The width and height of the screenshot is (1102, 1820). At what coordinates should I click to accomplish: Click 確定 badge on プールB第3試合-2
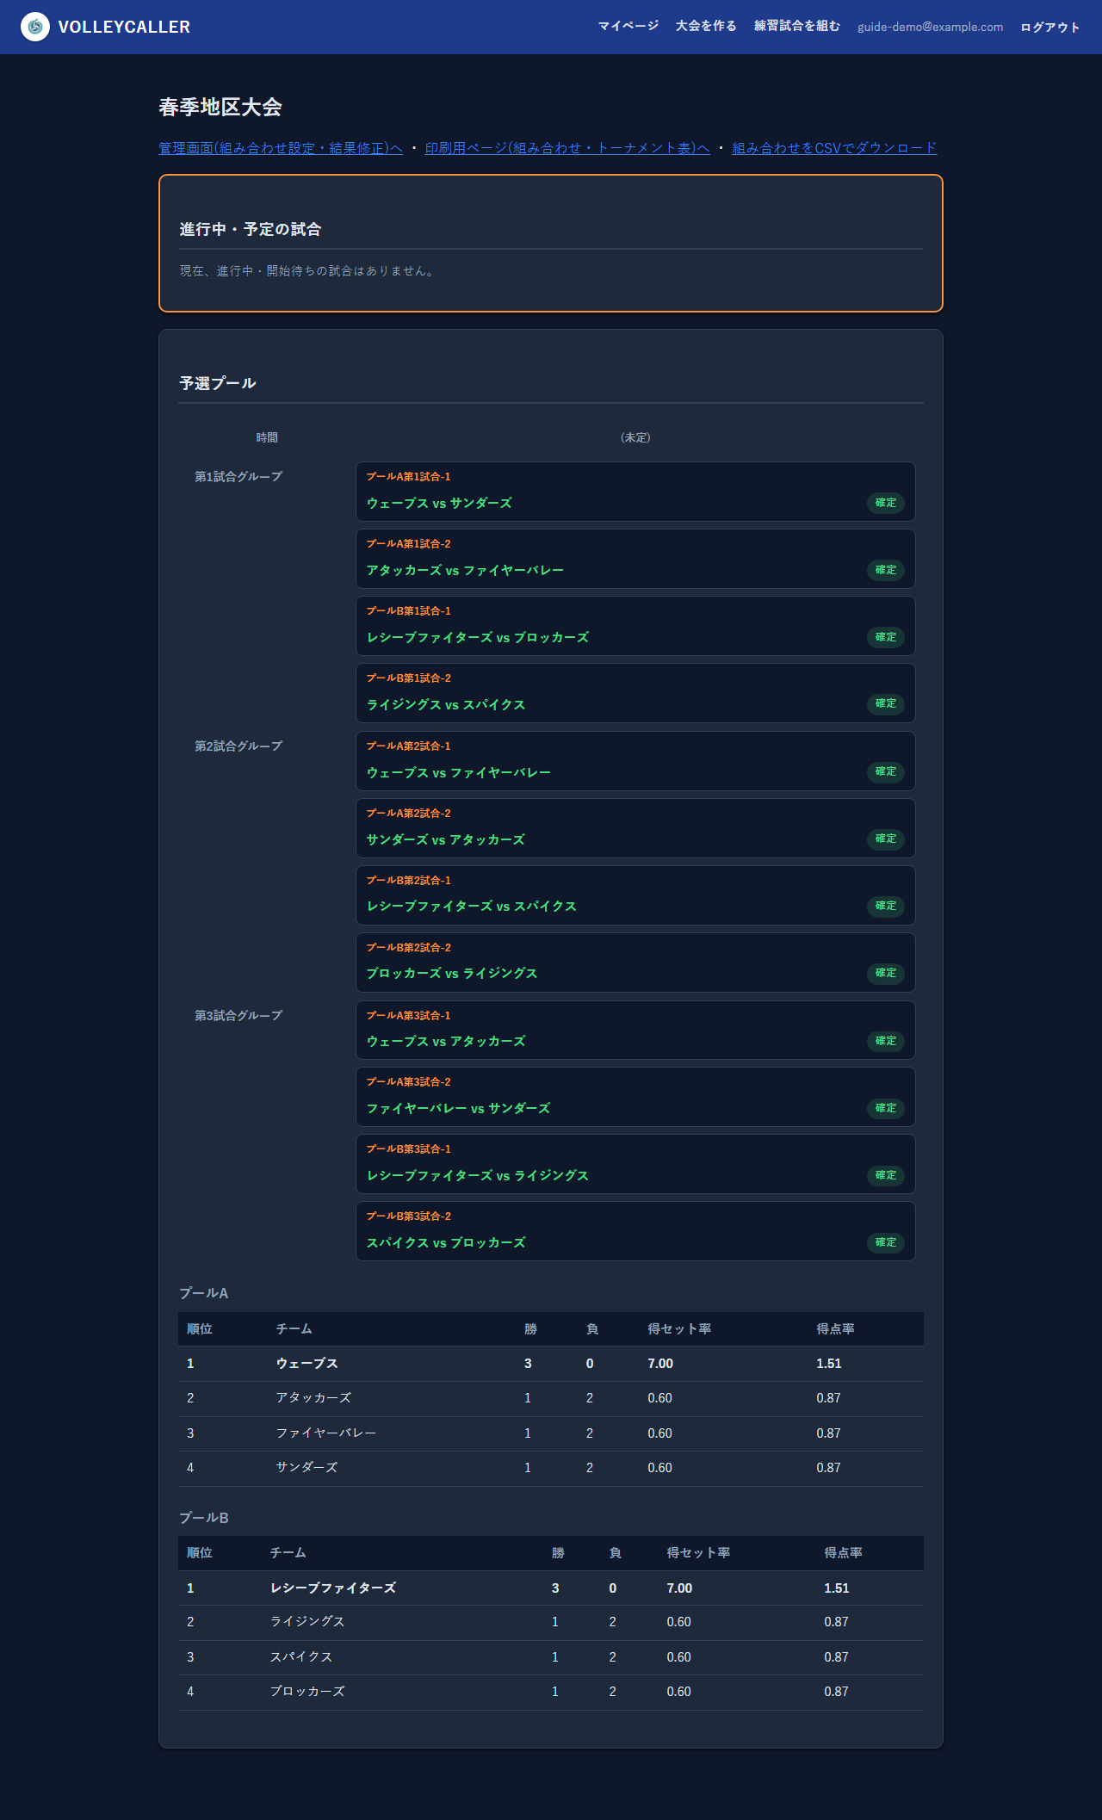click(886, 1242)
